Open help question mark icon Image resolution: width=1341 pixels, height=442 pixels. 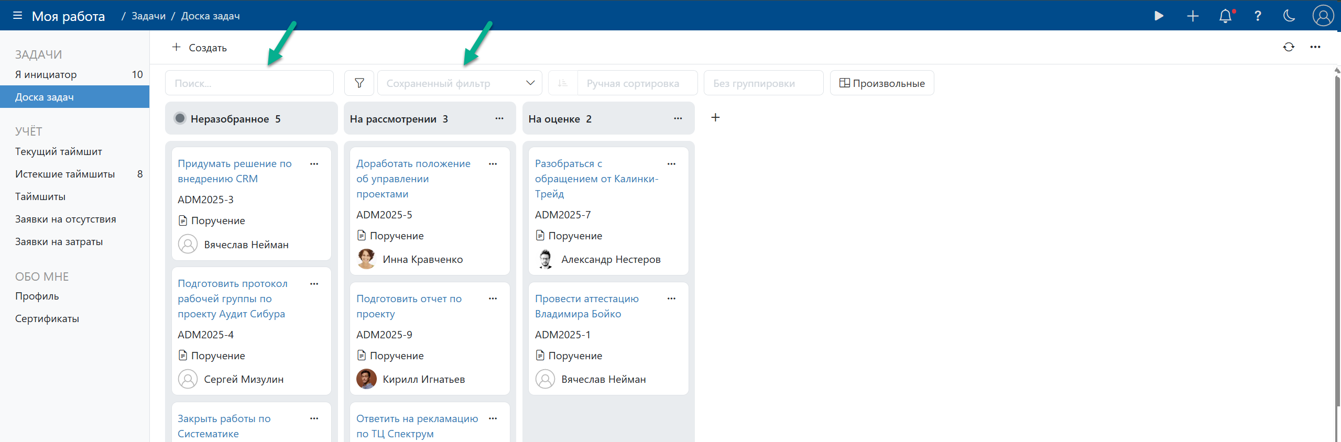tap(1258, 16)
